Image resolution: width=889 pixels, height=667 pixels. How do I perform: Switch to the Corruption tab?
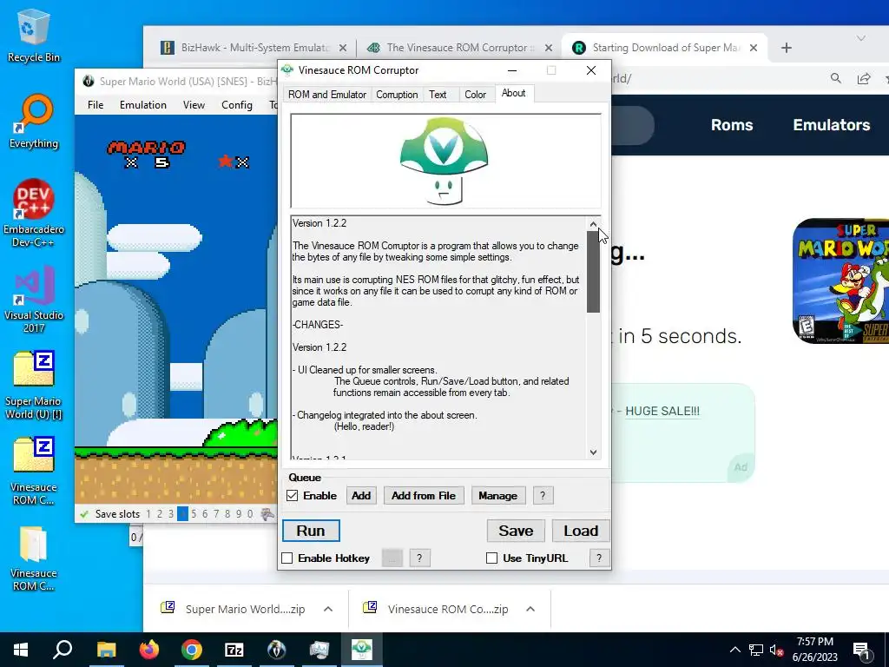397,95
